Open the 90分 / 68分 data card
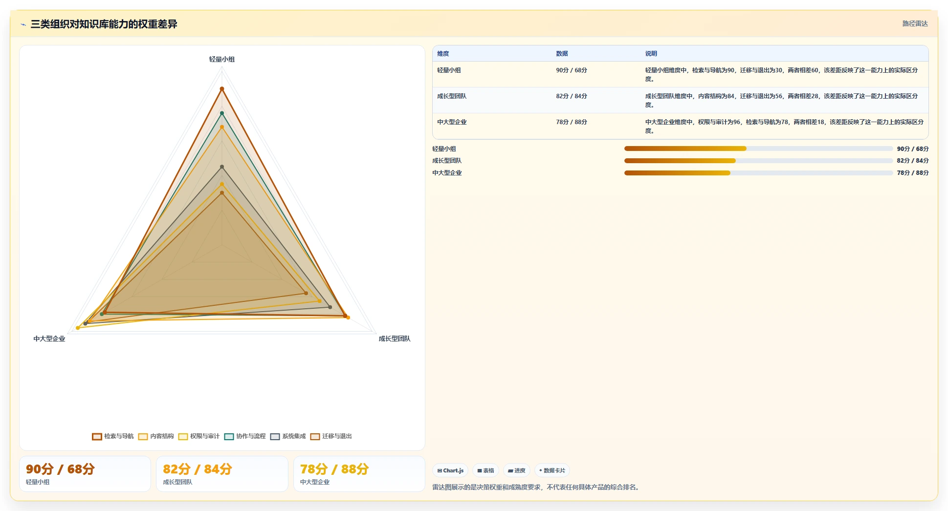Image resolution: width=948 pixels, height=511 pixels. click(x=85, y=474)
